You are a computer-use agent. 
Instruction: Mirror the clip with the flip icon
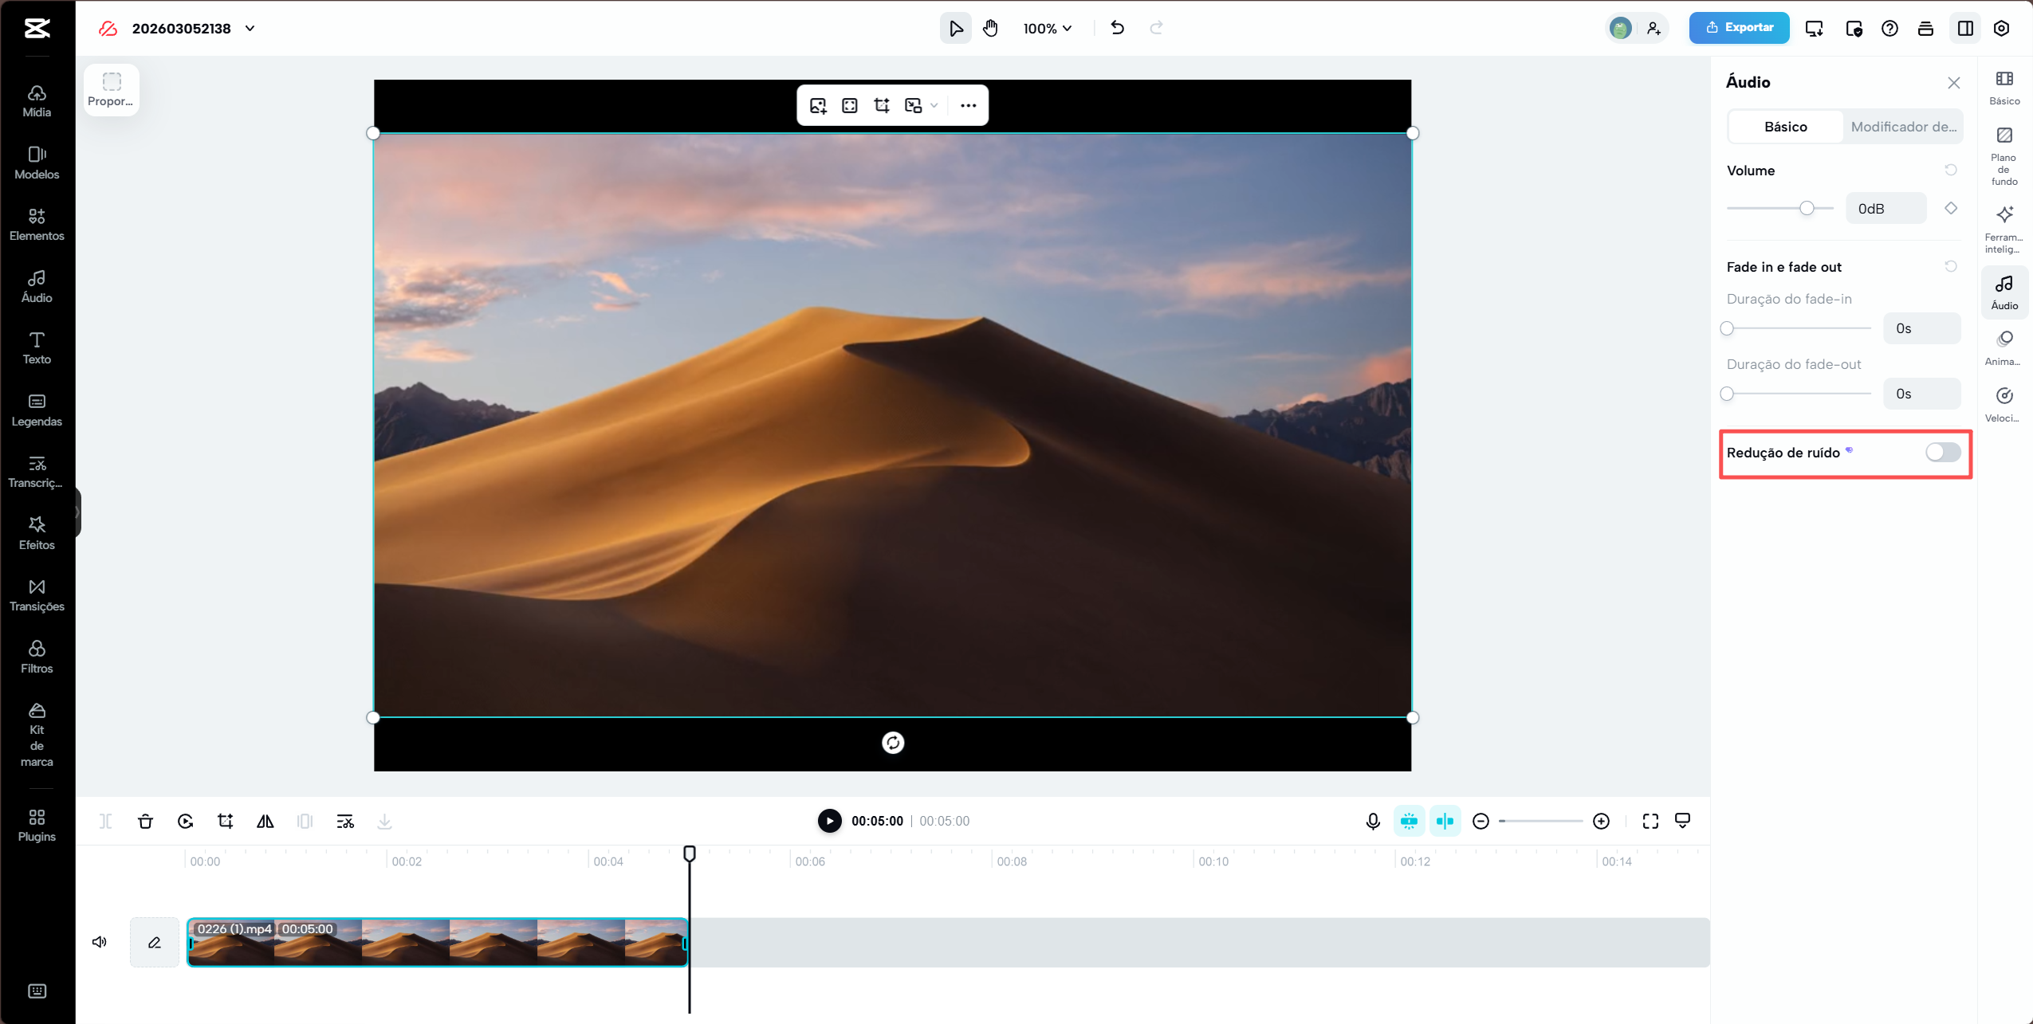point(265,821)
